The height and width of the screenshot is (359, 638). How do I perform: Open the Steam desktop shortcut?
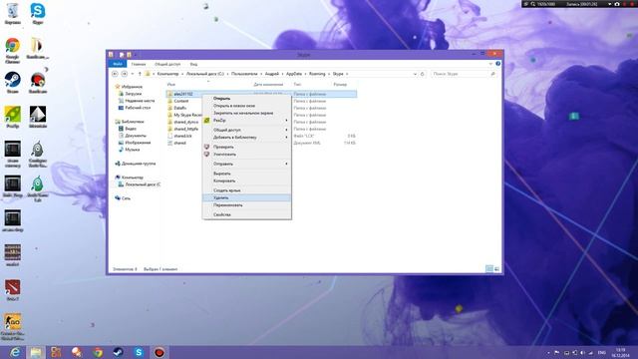point(13,82)
